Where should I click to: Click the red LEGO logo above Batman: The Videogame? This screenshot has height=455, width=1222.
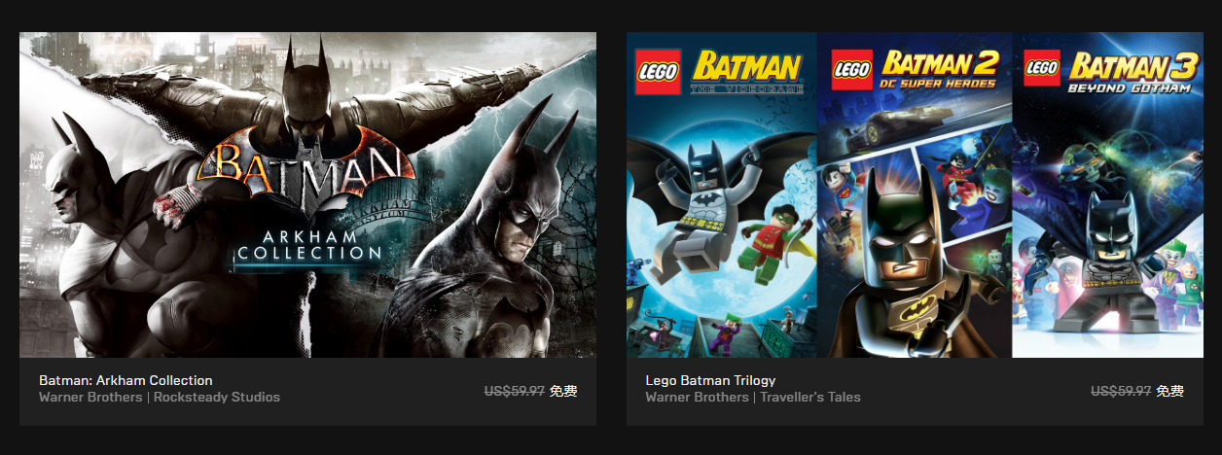click(658, 72)
